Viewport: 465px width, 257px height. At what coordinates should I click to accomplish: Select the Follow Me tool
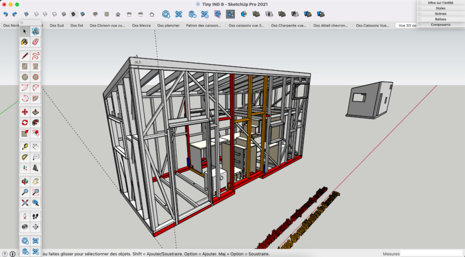[35, 123]
